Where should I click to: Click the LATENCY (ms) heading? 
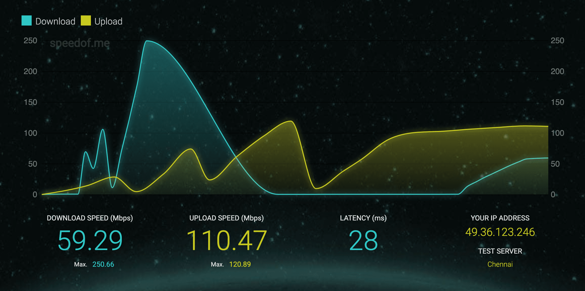363,218
